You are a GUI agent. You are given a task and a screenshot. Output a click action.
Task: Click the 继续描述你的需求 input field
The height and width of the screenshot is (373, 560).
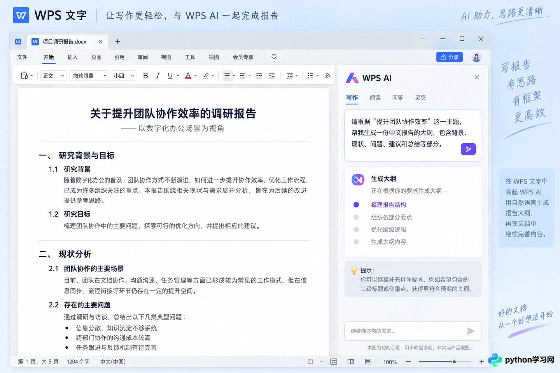point(413,331)
